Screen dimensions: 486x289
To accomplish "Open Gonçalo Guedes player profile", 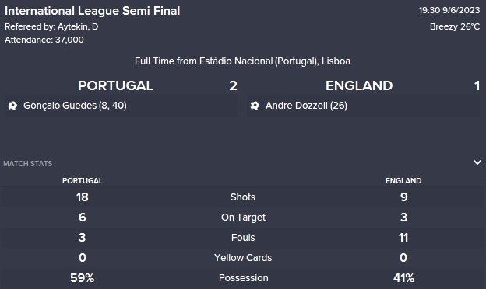I will click(x=60, y=106).
